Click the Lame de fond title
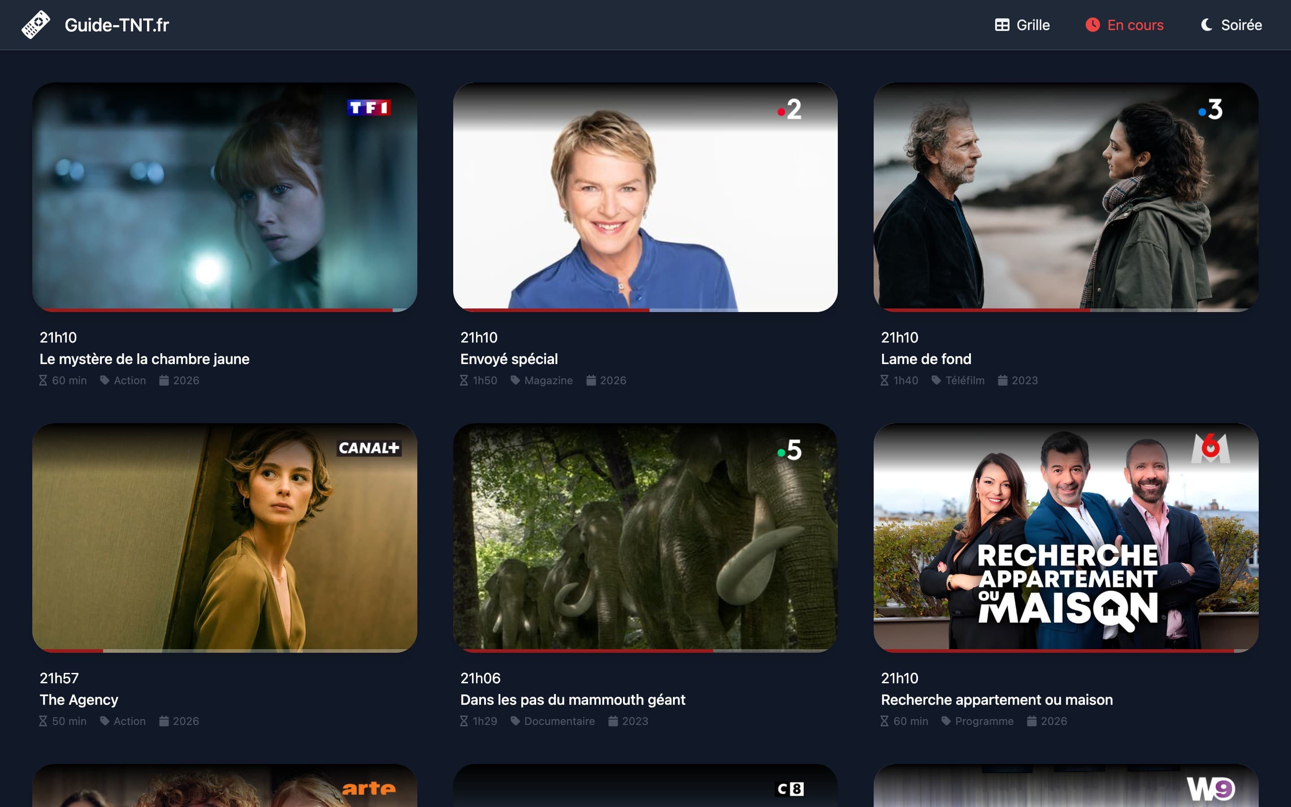This screenshot has height=807, width=1291. click(x=926, y=359)
